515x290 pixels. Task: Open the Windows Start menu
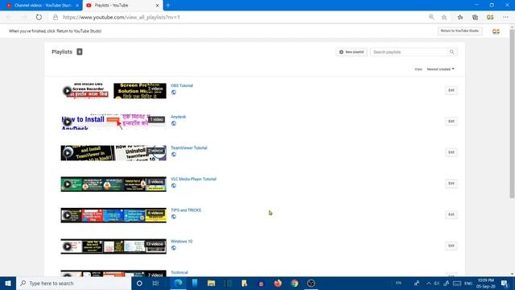coord(8,283)
